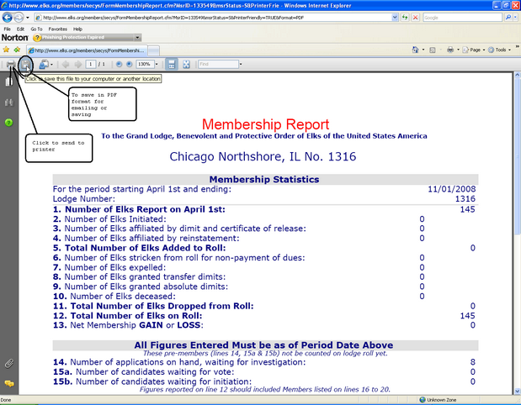The image size is (521, 405).
Task: Open the Comments panel icon
Action: click(9, 384)
